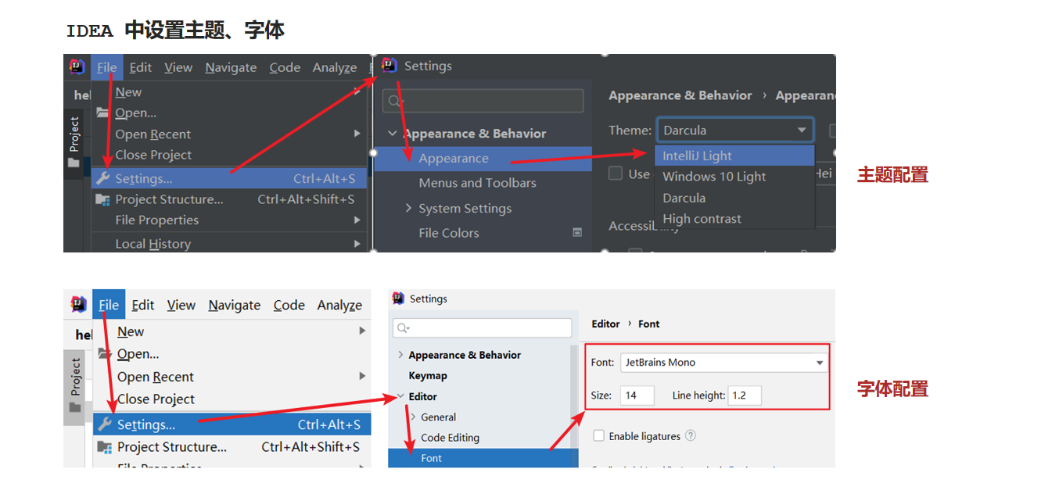1052x494 pixels.
Task: Select the Windows 10 Light theme option
Action: 714,177
